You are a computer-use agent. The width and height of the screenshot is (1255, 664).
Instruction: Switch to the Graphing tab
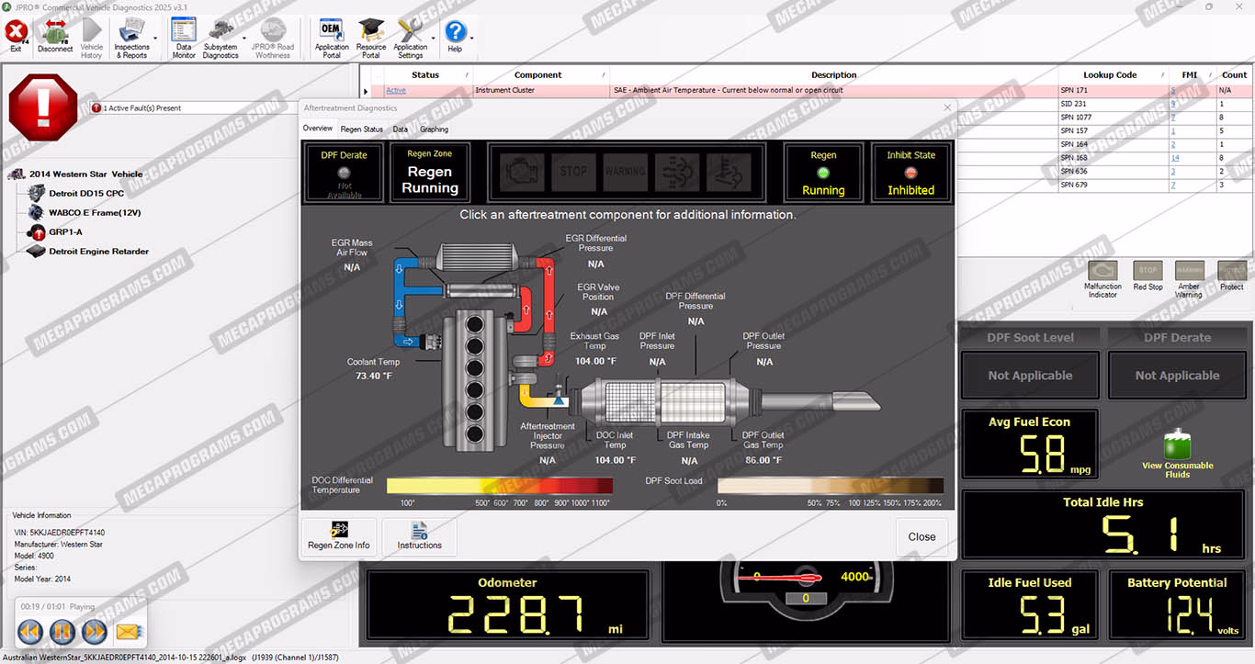click(x=434, y=129)
